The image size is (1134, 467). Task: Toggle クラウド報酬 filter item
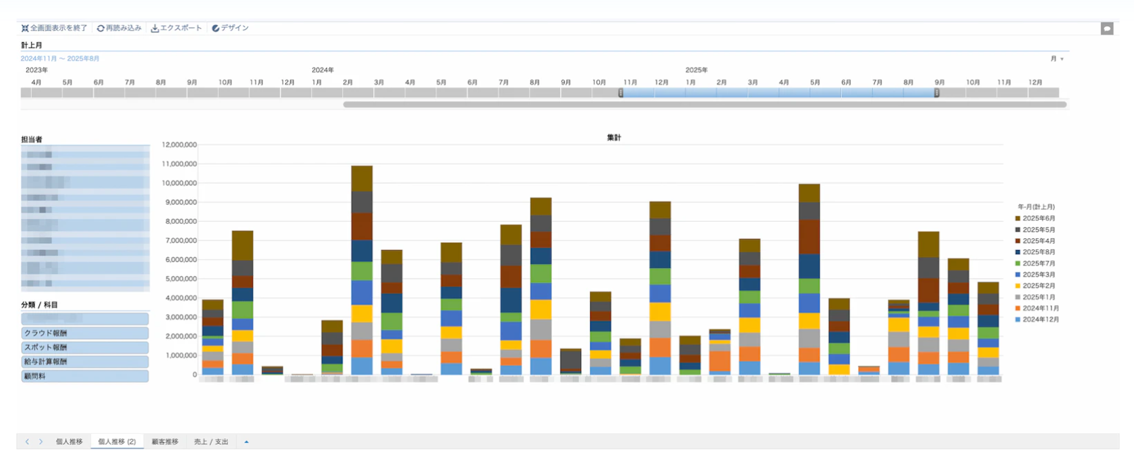(x=85, y=333)
